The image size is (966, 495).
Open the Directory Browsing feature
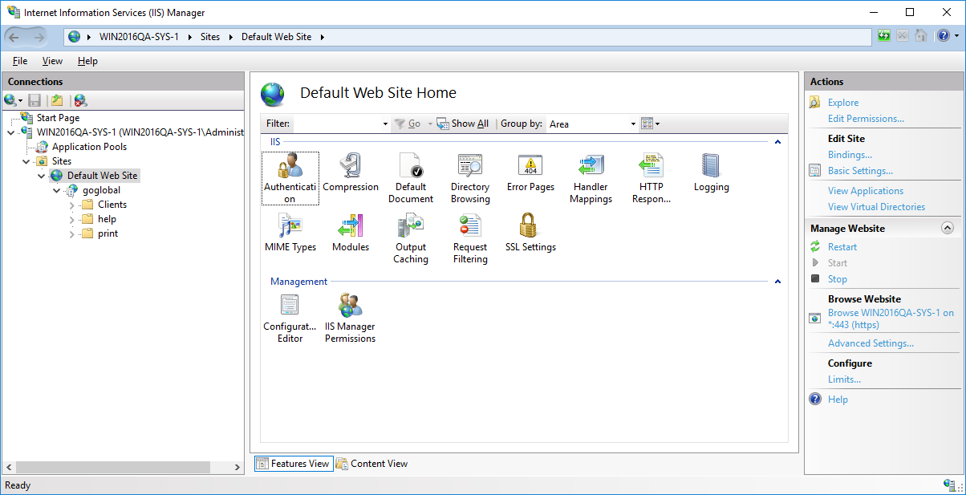pos(470,178)
